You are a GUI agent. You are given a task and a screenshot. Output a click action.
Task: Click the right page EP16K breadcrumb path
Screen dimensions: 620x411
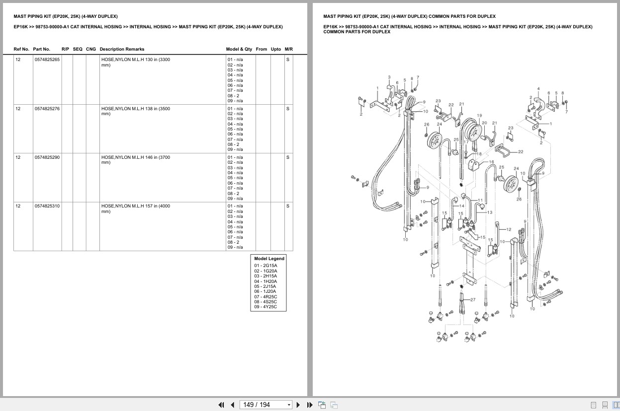(x=458, y=29)
